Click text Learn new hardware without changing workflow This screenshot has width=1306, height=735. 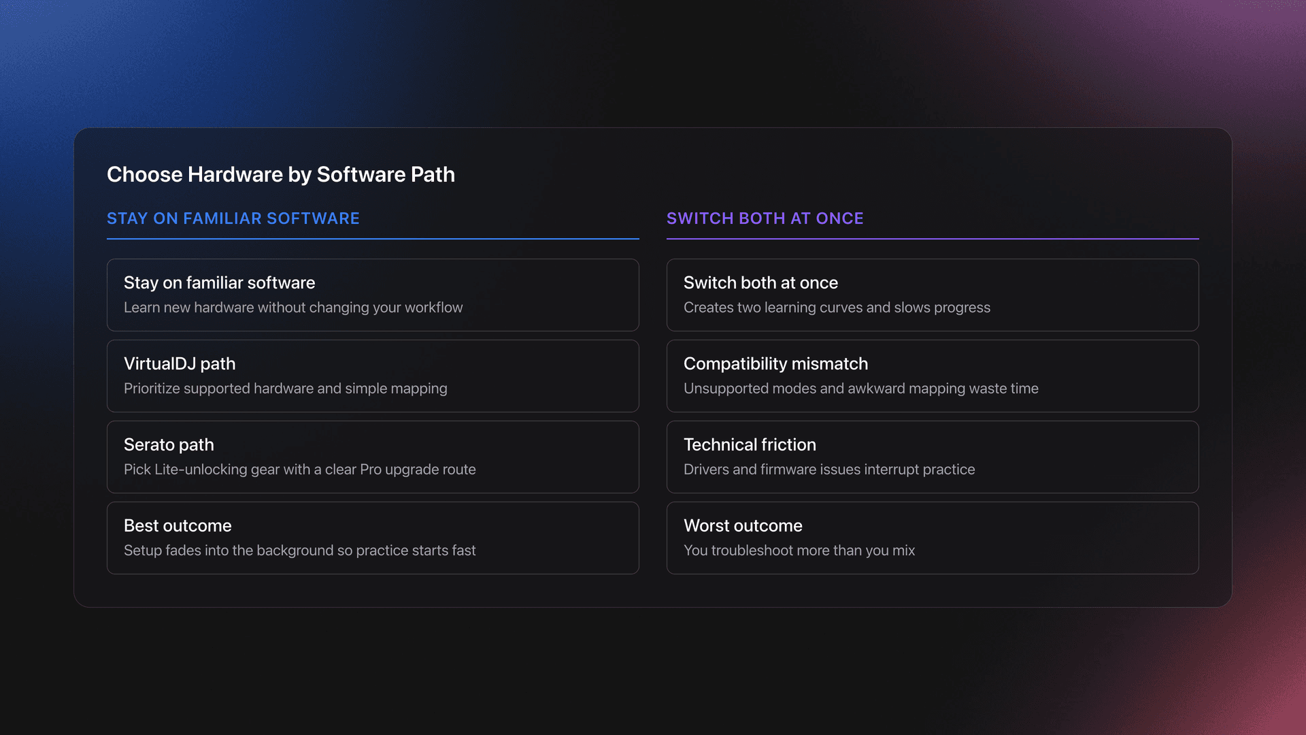[x=292, y=308]
